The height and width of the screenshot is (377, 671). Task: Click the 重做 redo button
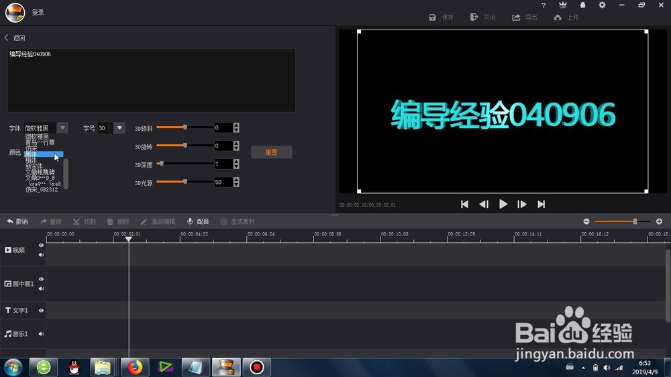(x=51, y=221)
